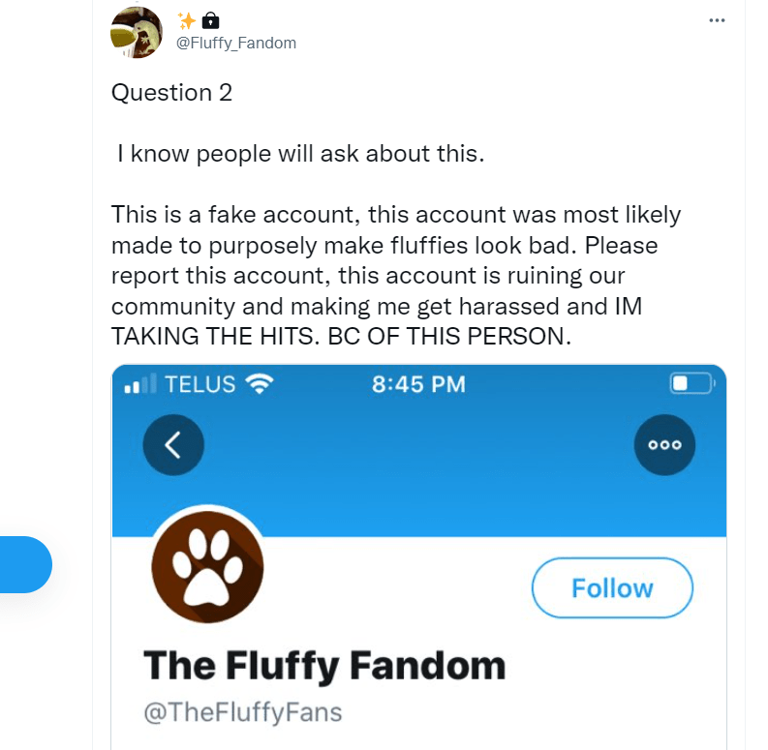The height and width of the screenshot is (750, 768).
Task: Click the battery icon in the phone status bar
Action: tap(691, 384)
